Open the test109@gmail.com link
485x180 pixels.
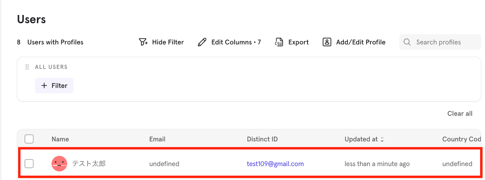pos(275,164)
